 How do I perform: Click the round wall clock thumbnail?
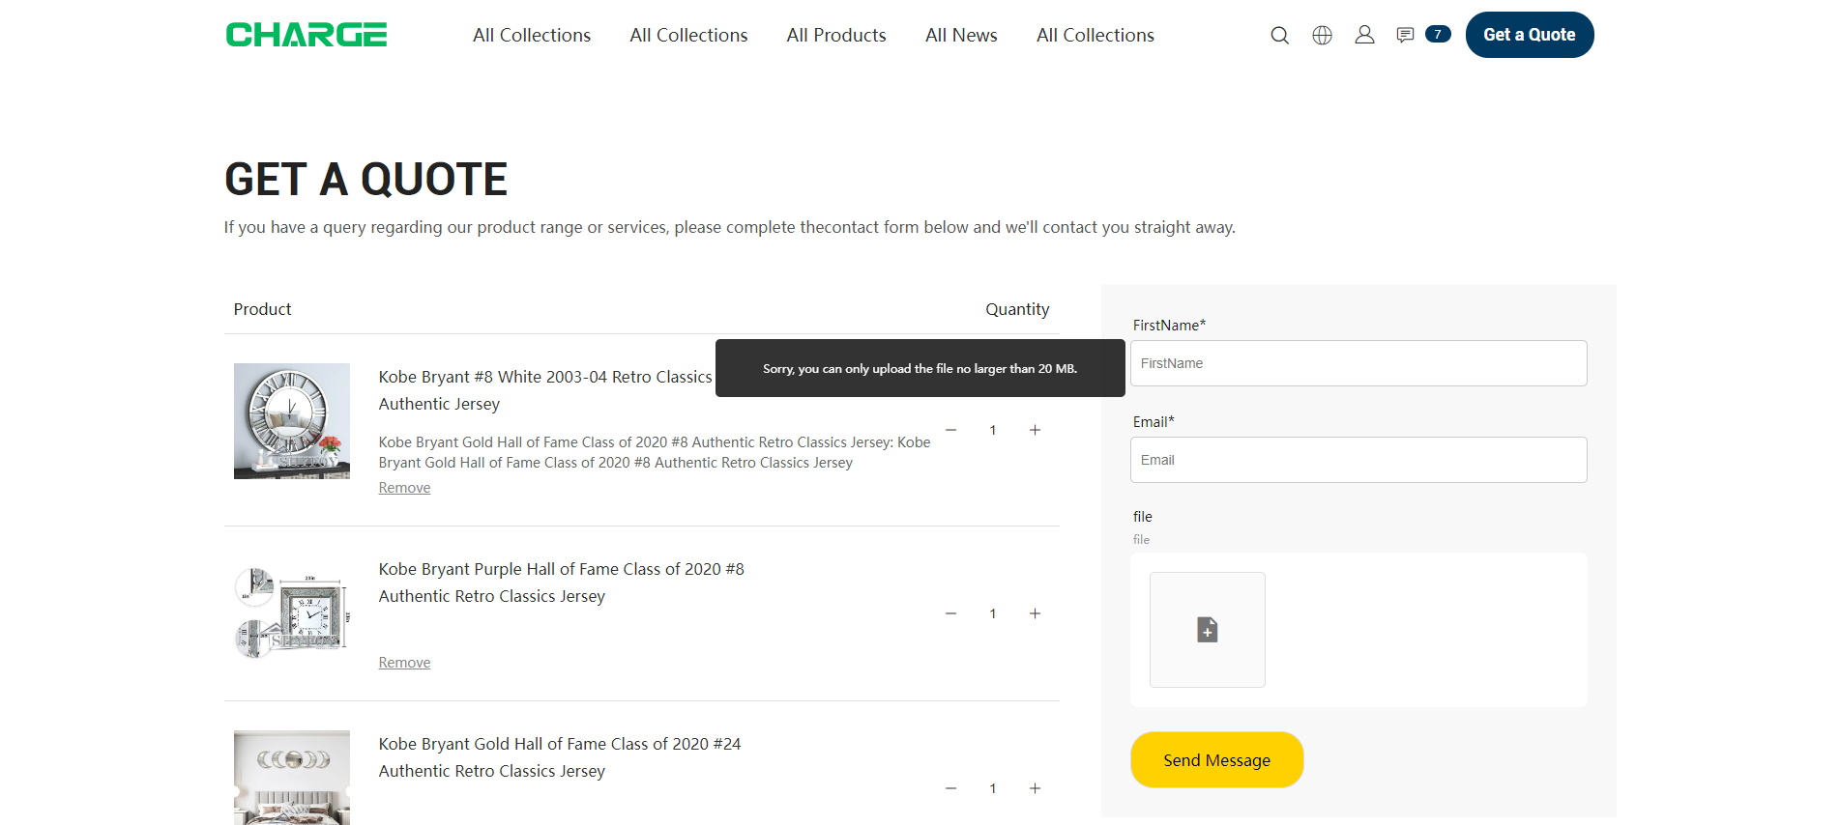click(292, 421)
